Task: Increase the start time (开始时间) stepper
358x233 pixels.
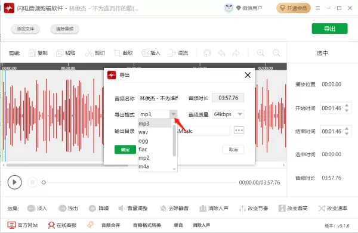Action: tap(347, 105)
